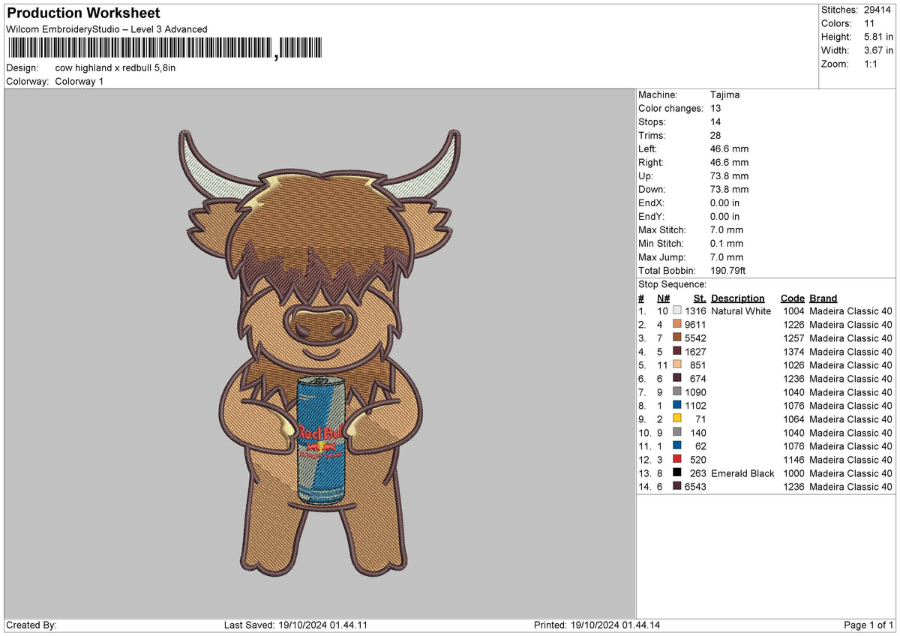
Task: Select the Color changes value '13'
Action: [x=715, y=109]
